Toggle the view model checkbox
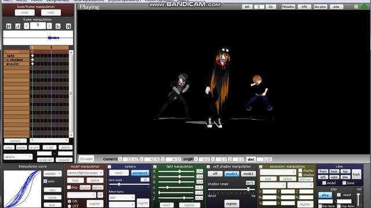Screen dimensions: 371x208 coord(324,183)
